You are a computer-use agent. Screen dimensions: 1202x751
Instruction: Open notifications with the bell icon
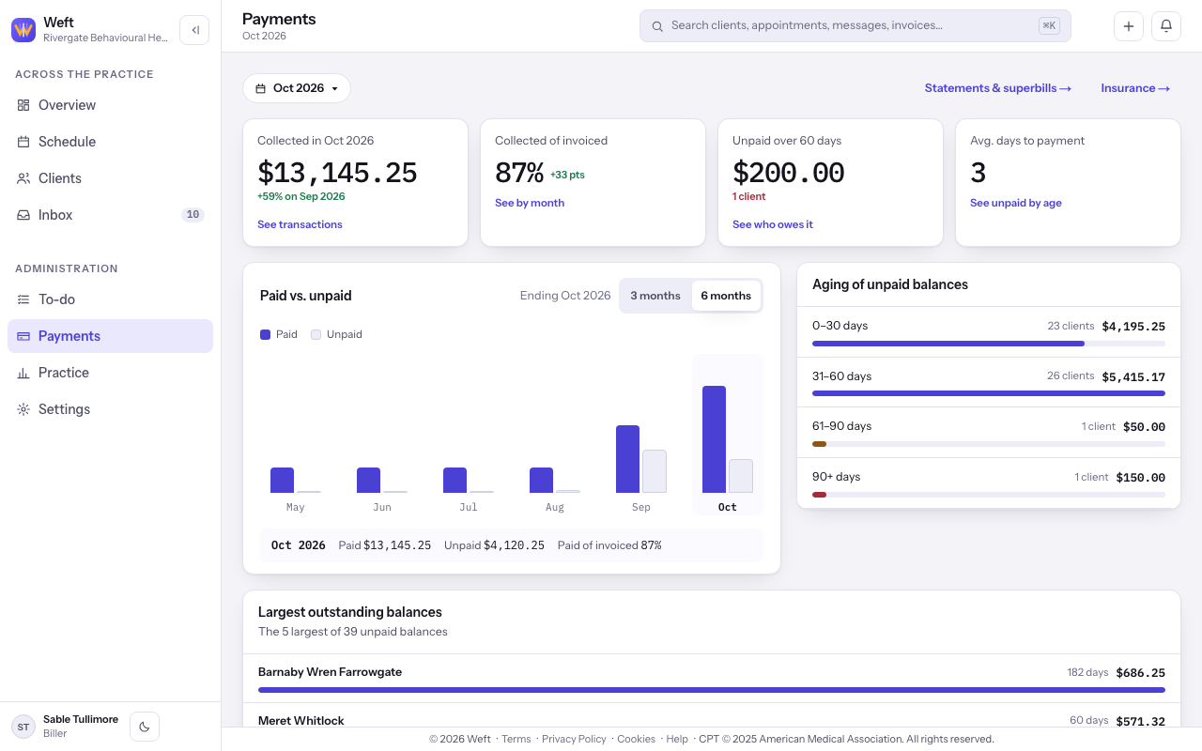[x=1166, y=26]
